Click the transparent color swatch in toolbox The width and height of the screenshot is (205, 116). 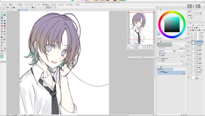pos(3,62)
